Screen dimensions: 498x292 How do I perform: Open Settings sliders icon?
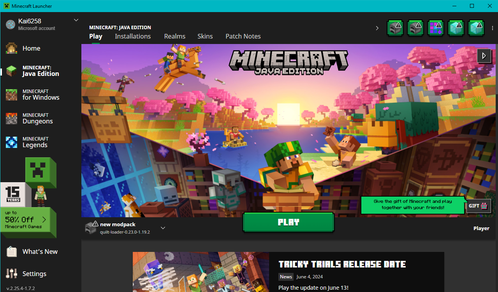[11, 274]
